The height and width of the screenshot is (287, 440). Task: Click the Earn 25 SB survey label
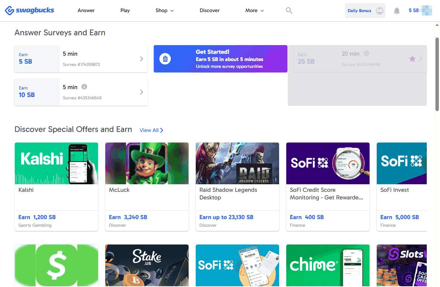point(306,58)
